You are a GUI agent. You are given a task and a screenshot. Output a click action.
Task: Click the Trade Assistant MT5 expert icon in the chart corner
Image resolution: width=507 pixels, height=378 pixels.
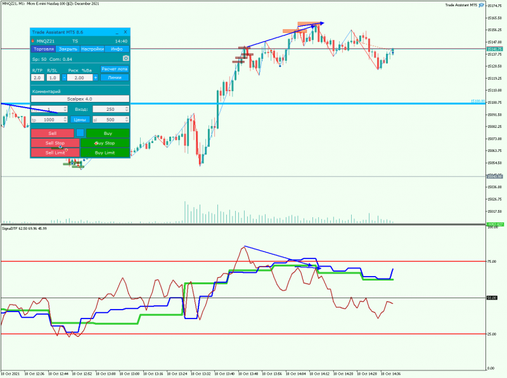pos(482,5)
